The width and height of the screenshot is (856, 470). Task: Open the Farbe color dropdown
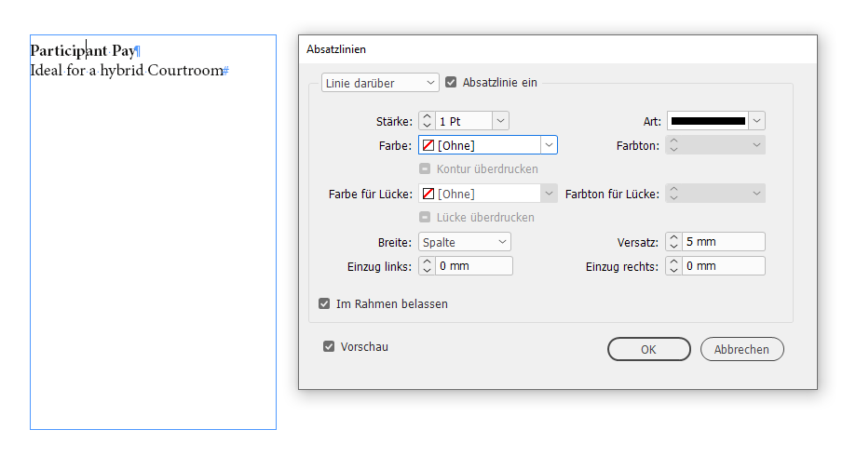549,145
